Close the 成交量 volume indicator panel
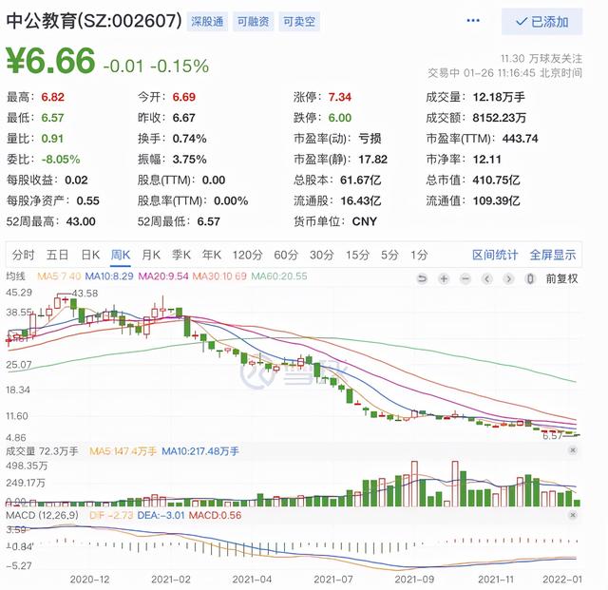Viewport: 608px width, 590px height. point(573,450)
